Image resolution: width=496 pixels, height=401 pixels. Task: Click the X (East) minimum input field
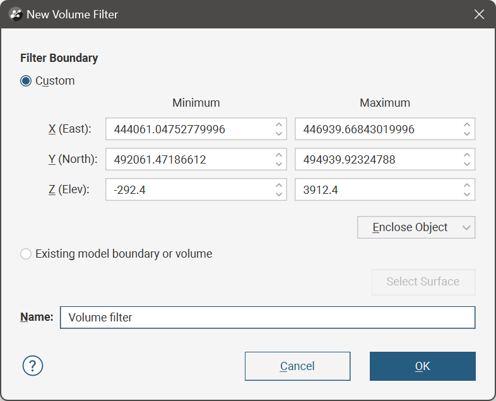(x=189, y=129)
